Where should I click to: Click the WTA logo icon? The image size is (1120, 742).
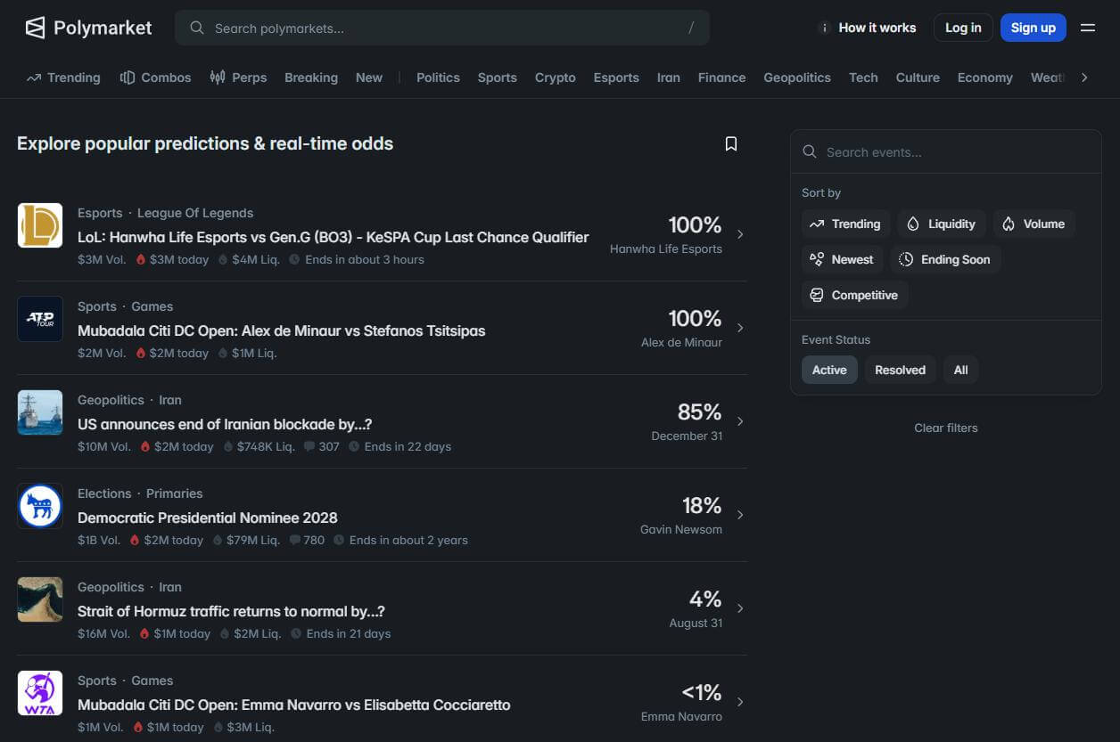[x=40, y=693]
